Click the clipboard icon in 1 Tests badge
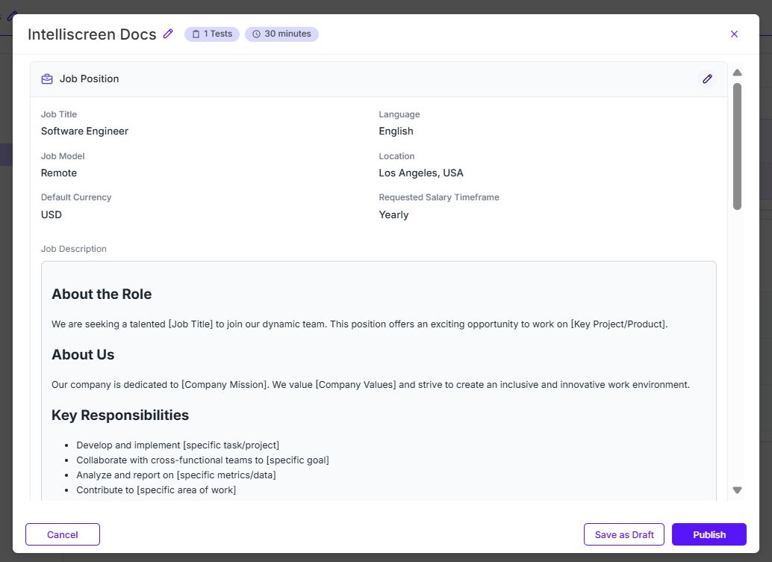Image resolution: width=772 pixels, height=562 pixels. click(196, 34)
